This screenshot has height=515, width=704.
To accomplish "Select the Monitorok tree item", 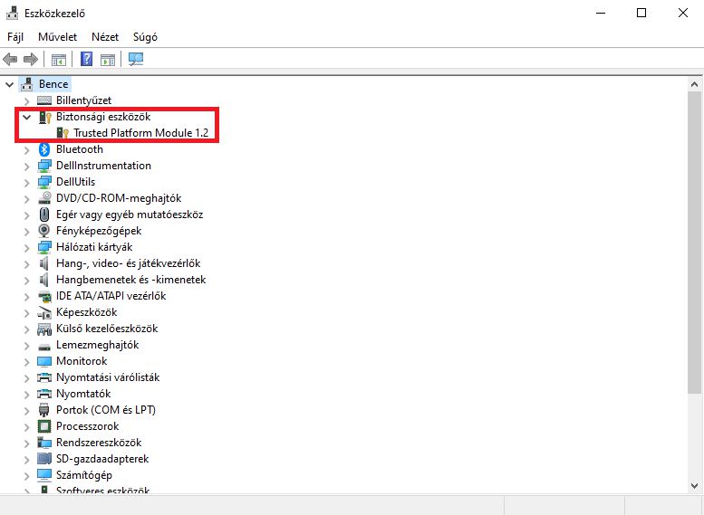I will point(81,361).
